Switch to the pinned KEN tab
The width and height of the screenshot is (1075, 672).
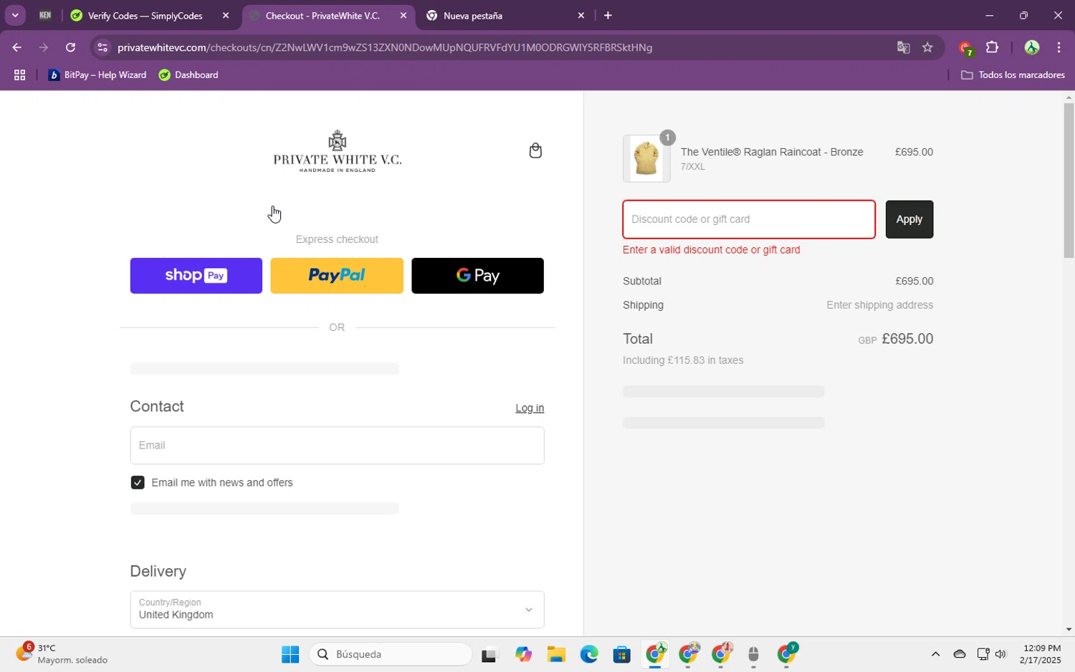click(x=45, y=16)
